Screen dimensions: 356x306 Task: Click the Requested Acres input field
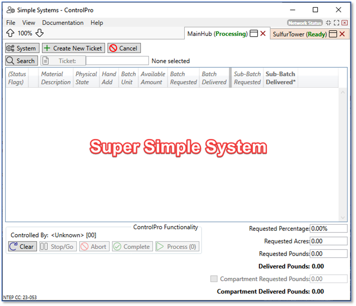click(328, 241)
